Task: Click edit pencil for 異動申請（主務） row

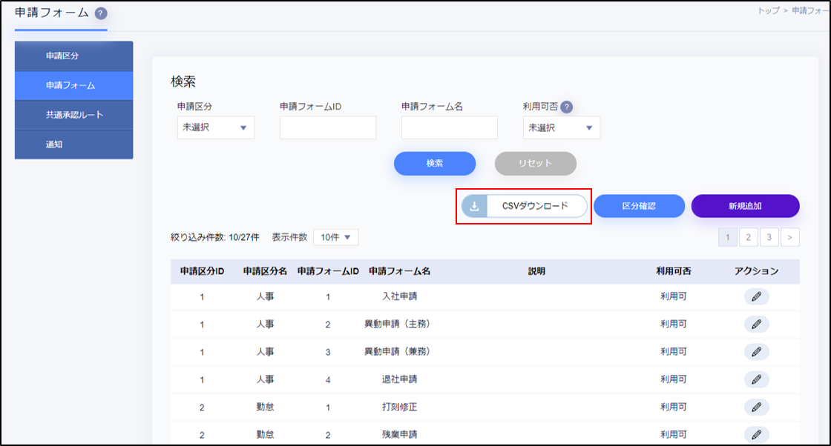Action: (756, 324)
